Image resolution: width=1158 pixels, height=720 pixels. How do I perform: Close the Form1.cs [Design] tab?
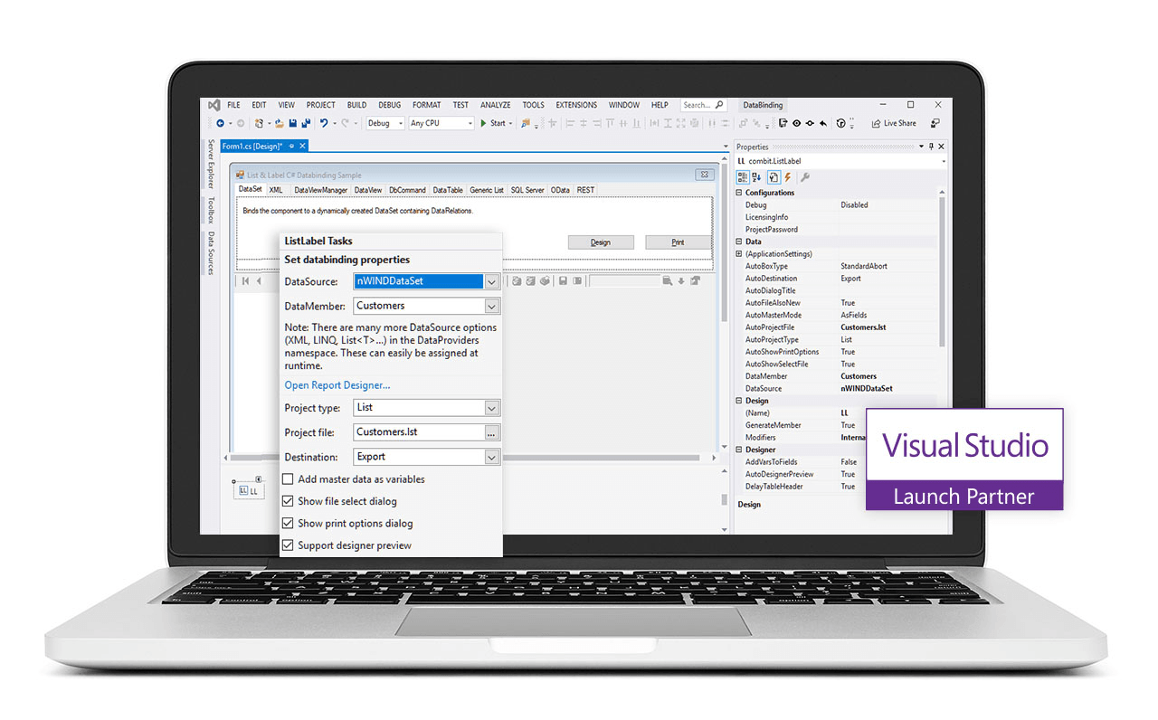pyautogui.click(x=302, y=146)
